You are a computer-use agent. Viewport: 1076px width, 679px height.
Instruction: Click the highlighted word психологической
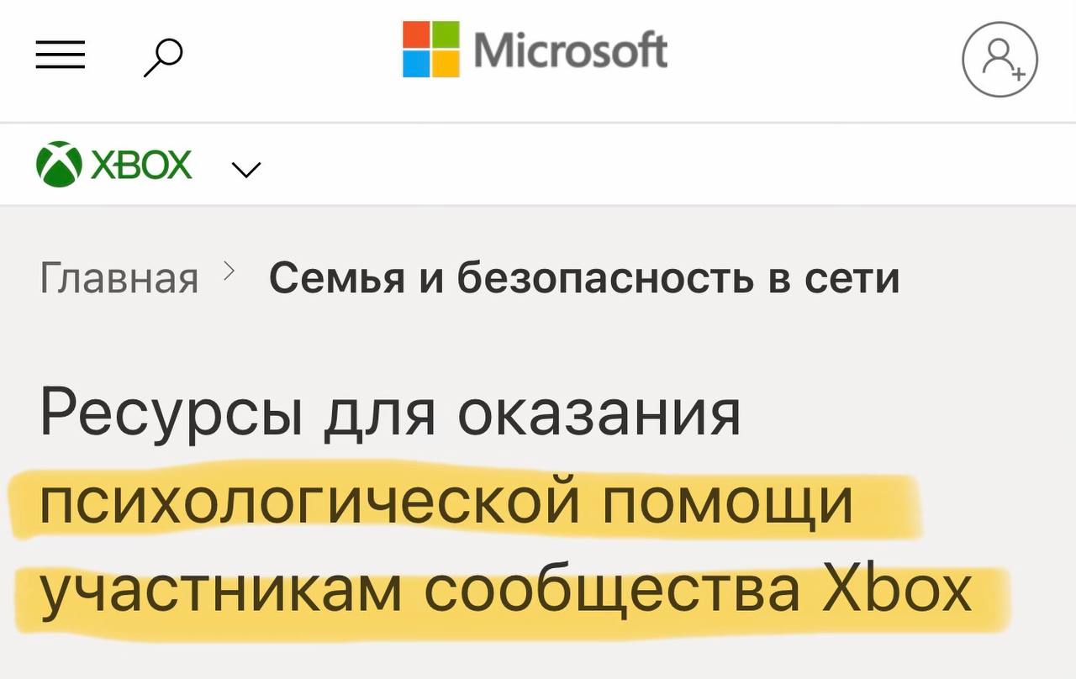tap(308, 503)
